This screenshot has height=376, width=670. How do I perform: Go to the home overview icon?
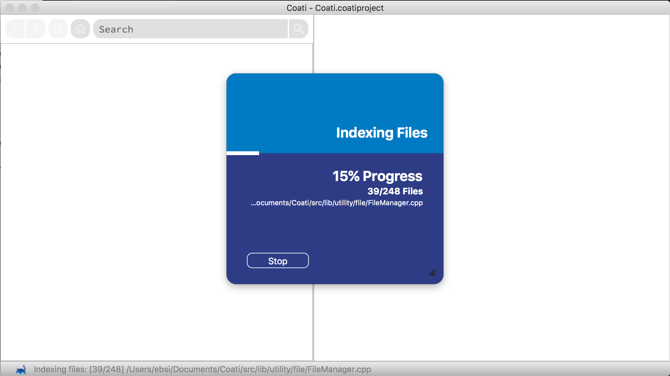pos(80,29)
